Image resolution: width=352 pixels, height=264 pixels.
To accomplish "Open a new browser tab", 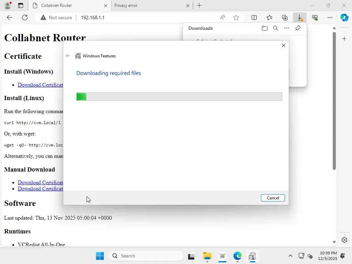I will tap(199, 5).
